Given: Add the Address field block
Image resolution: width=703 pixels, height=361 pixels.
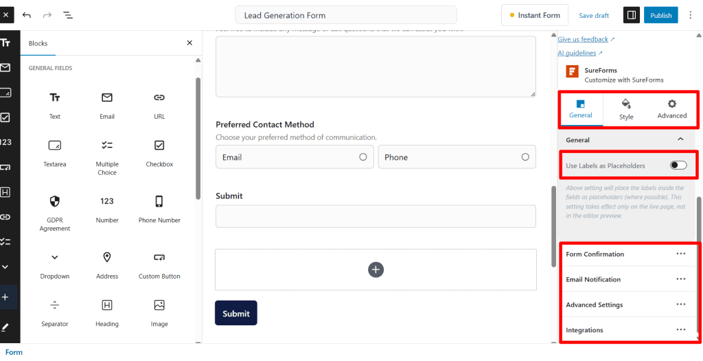Looking at the screenshot, I should point(107,264).
